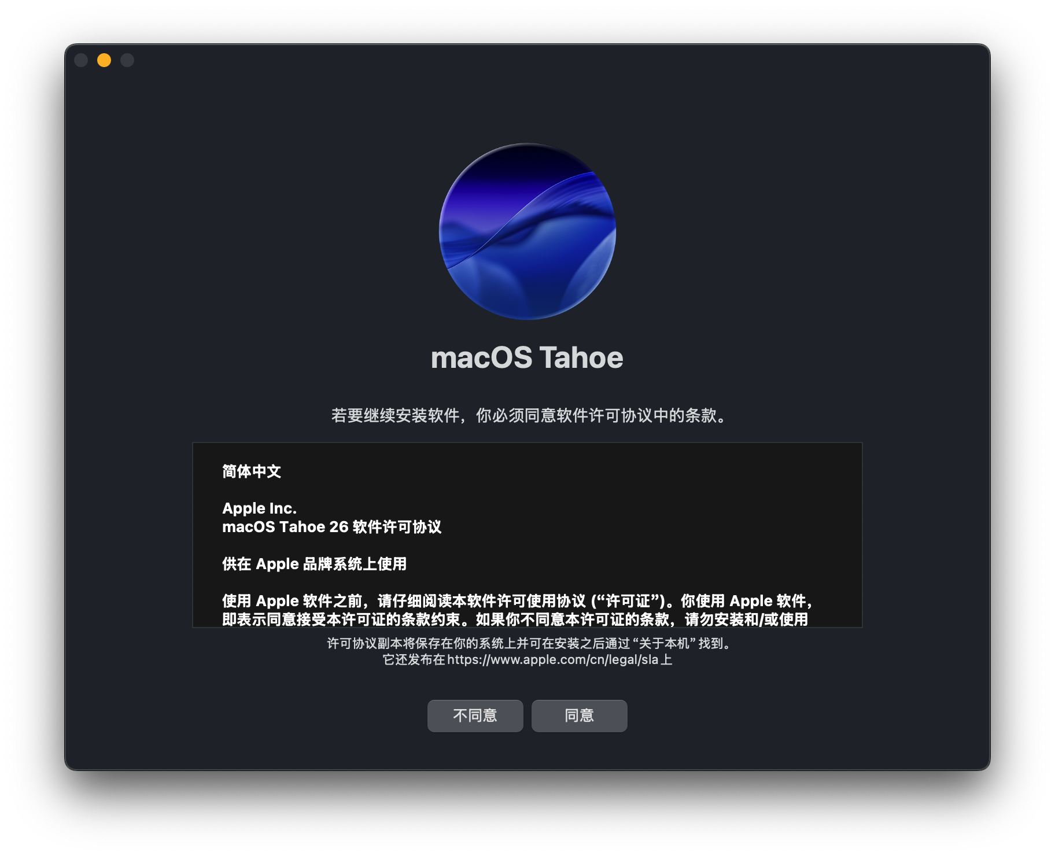Viewport: 1055px width, 856px height.
Task: Click the license line starting with 即表示同意接受
Action: point(515,619)
